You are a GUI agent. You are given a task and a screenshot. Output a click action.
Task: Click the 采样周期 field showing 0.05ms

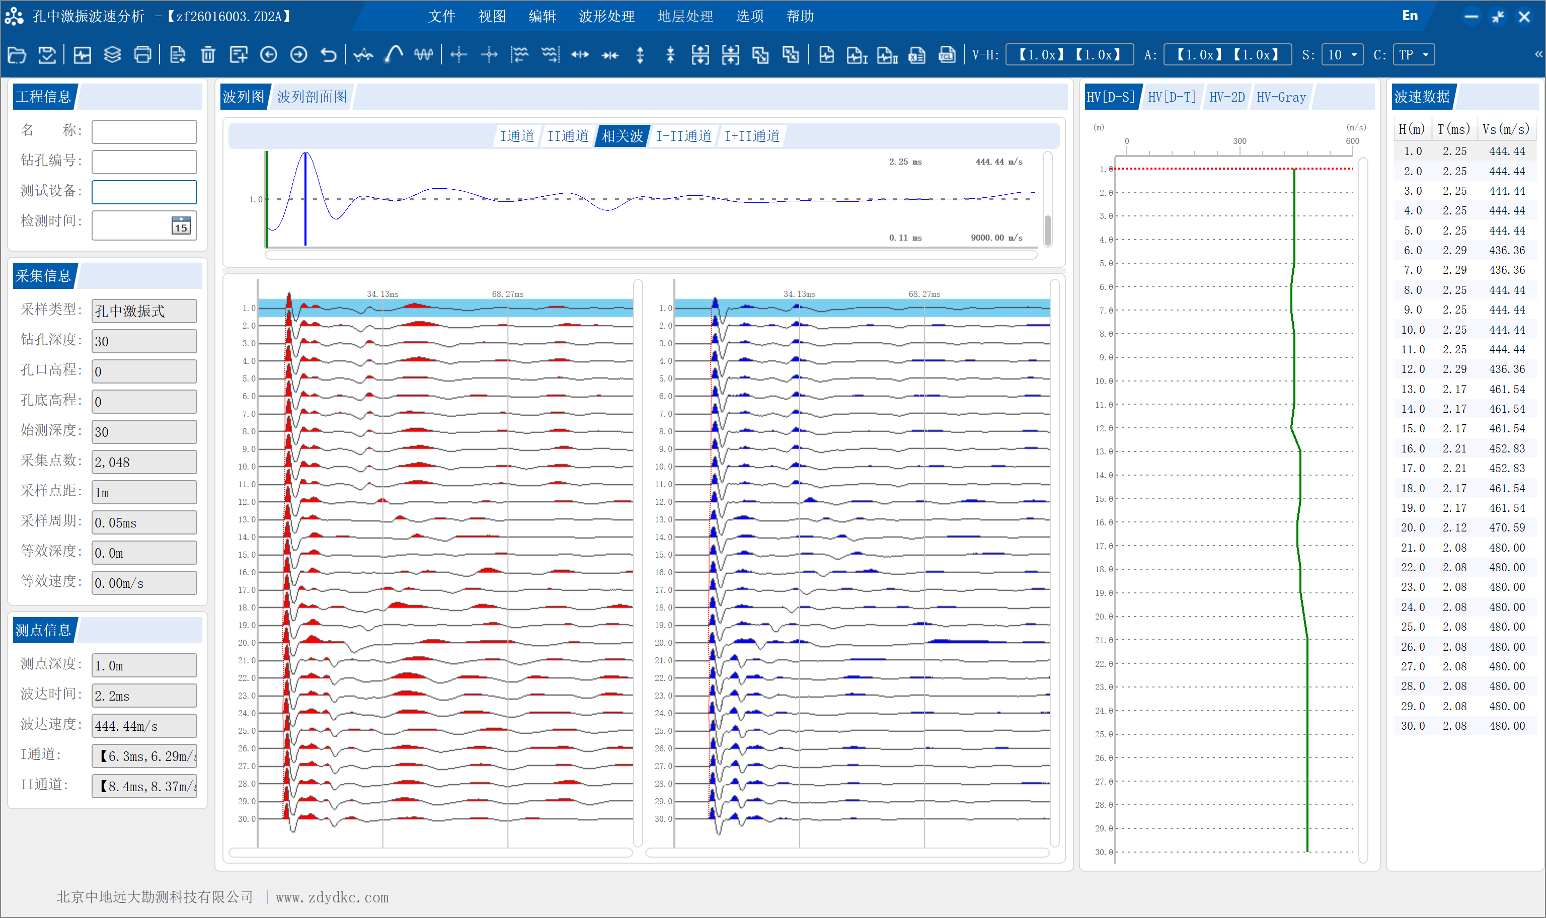(144, 523)
